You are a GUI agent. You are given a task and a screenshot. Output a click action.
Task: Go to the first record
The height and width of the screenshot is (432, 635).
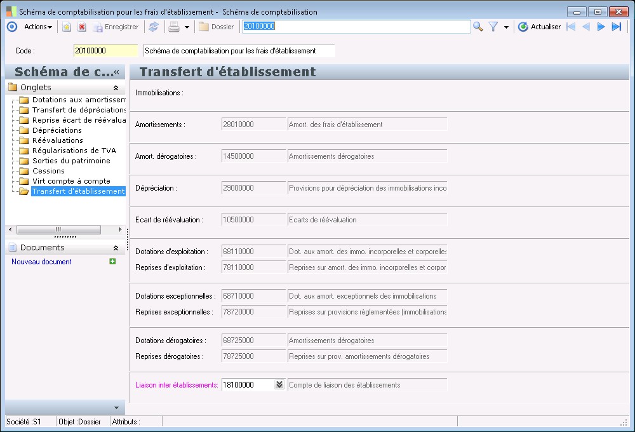coord(571,27)
